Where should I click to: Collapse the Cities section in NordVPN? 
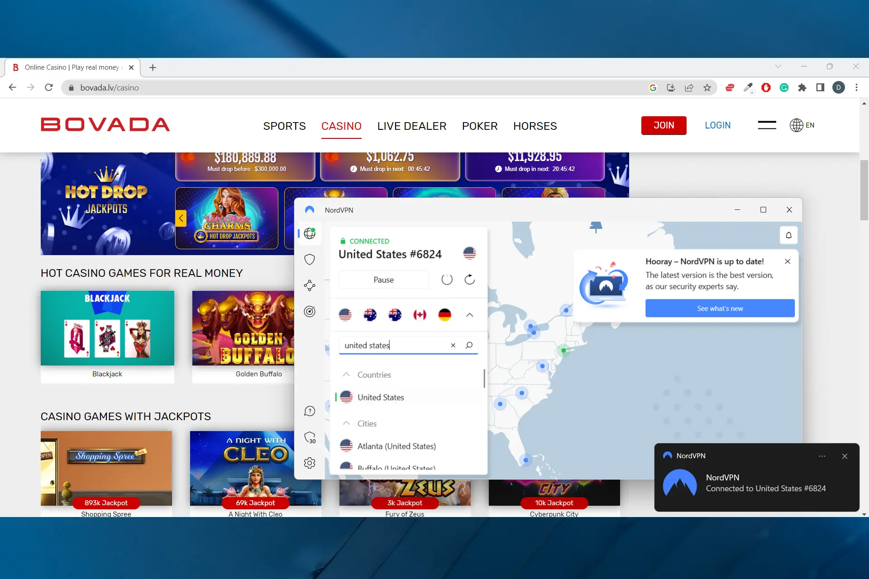click(x=347, y=423)
